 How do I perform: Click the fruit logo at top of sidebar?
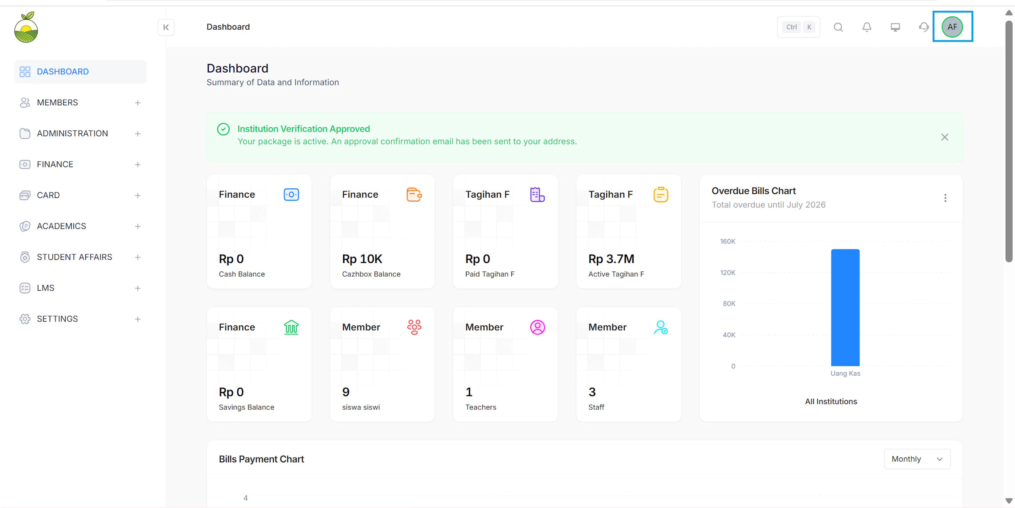coord(26,27)
